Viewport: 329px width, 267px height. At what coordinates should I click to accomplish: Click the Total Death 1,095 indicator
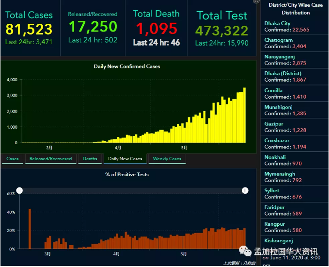click(157, 28)
